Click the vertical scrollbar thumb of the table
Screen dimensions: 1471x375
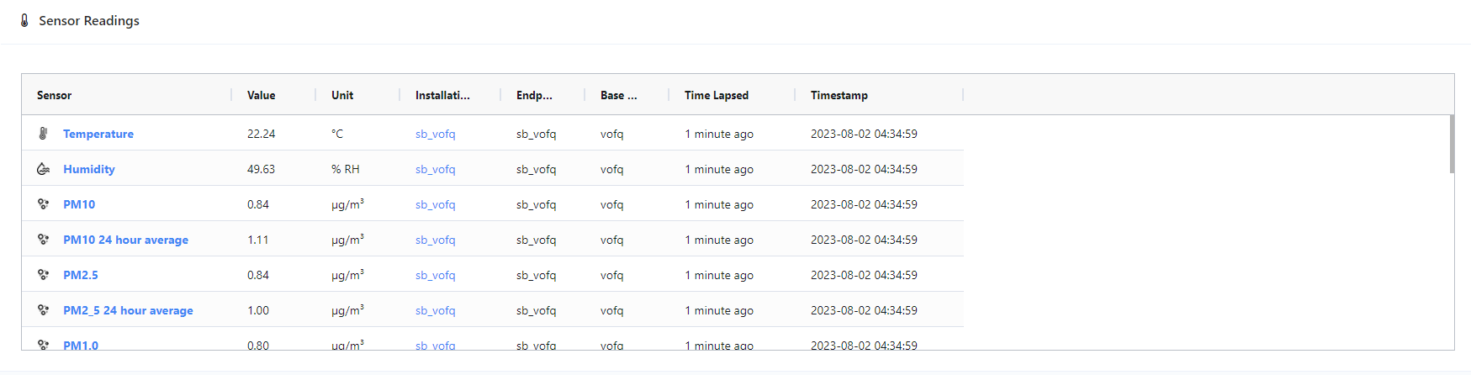point(1452,144)
